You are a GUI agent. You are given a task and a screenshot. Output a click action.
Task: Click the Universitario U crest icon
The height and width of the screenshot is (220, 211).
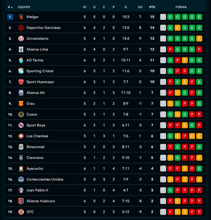[x=21, y=39]
